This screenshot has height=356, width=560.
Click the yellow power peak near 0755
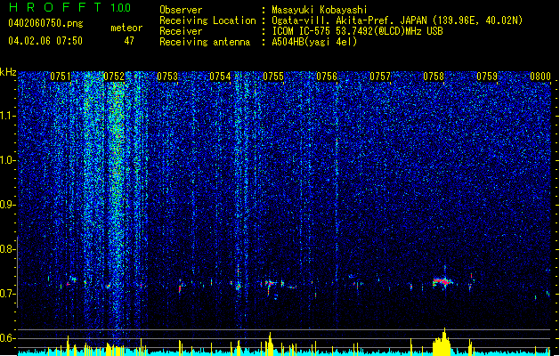[x=270, y=344]
